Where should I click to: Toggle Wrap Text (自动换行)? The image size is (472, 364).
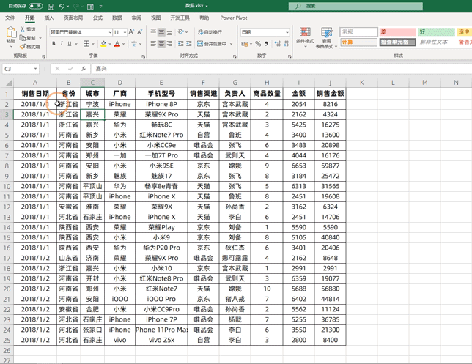(x=210, y=32)
